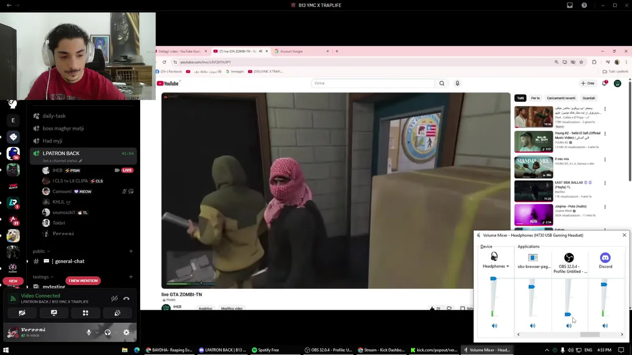The image size is (632, 355).
Task: Mute the OBS 32.0.4 application volume
Action: pyautogui.click(x=569, y=325)
